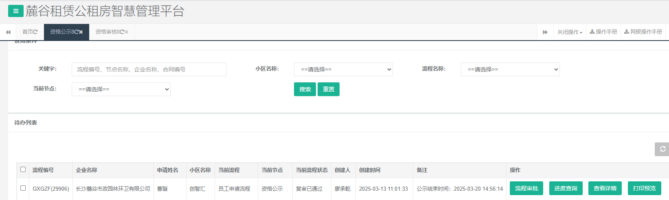Refresh the 待办列表 table with gray icon

point(662,149)
